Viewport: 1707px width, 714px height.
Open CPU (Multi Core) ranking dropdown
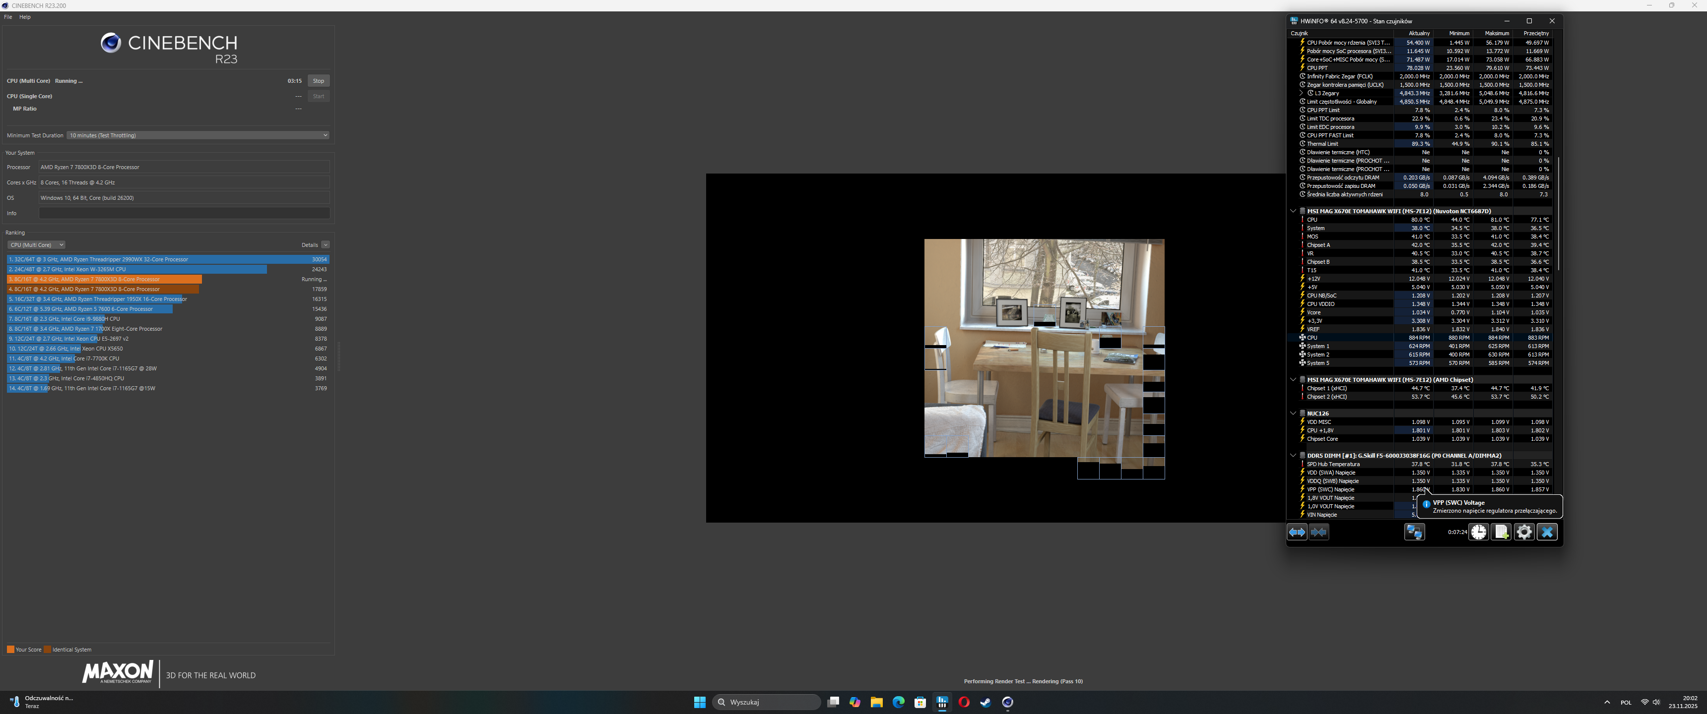pyautogui.click(x=36, y=245)
